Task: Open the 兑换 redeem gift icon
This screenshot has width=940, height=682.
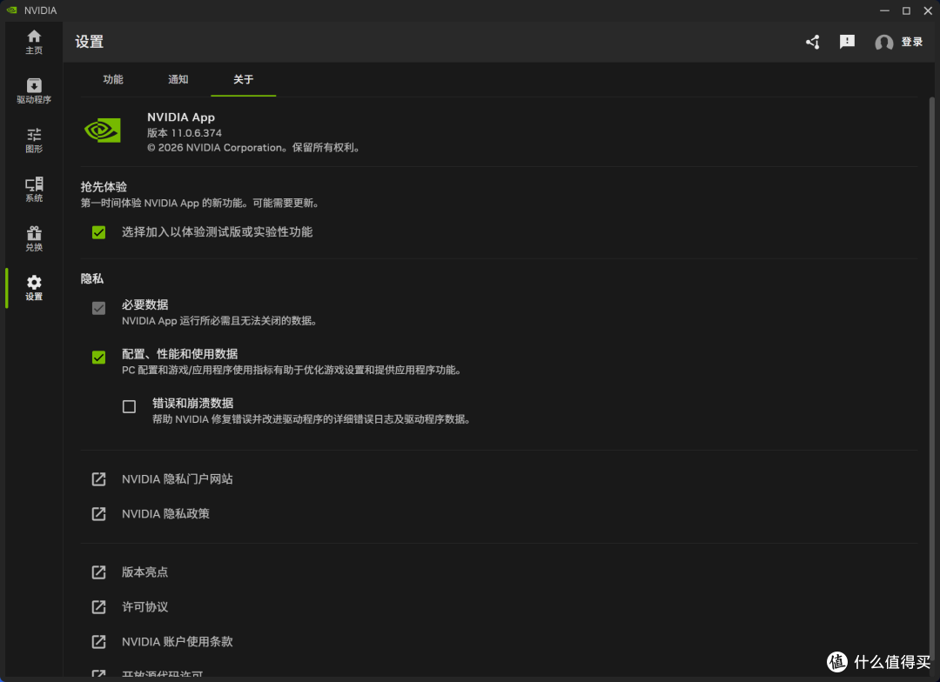Action: 34,232
